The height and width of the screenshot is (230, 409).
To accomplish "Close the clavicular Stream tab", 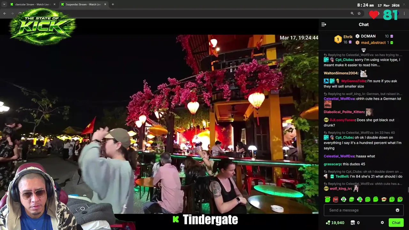I will point(54,4).
